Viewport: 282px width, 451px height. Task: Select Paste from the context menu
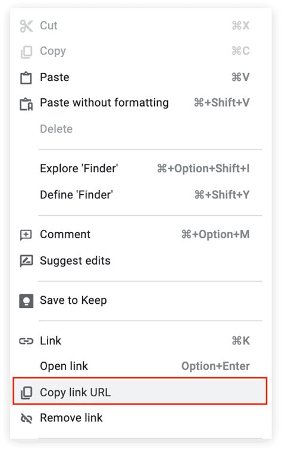141,77
